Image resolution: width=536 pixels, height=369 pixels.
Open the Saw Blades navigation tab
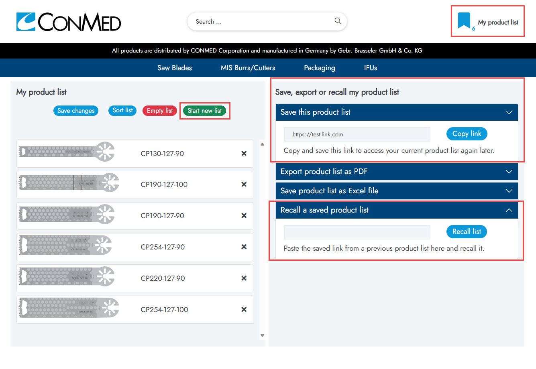[174, 68]
